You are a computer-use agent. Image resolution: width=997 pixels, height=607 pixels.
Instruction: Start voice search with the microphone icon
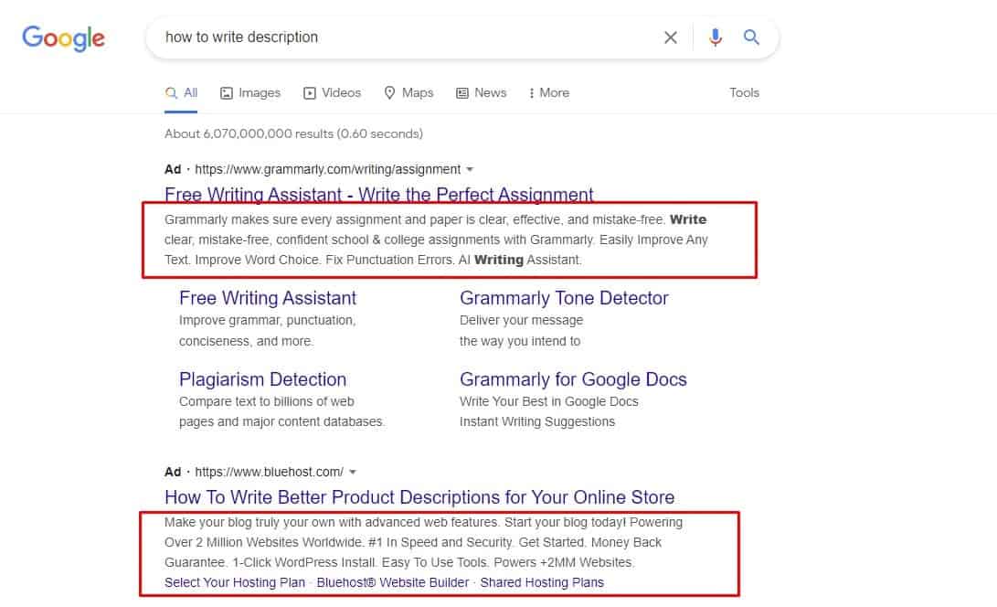click(716, 37)
